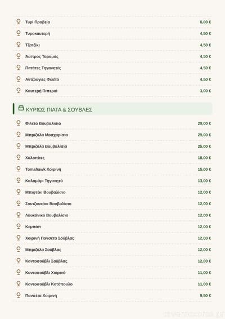Click the icon beside Τυρί Προβείο
Screen dimensions: 225x319
(19, 21)
